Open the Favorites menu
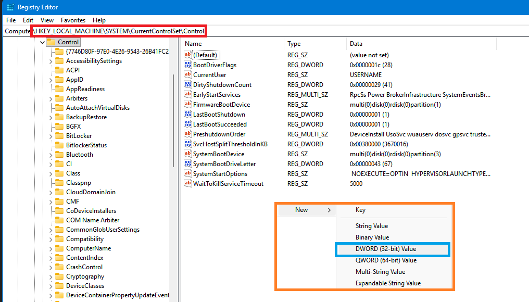This screenshot has width=529, height=302. (x=73, y=20)
